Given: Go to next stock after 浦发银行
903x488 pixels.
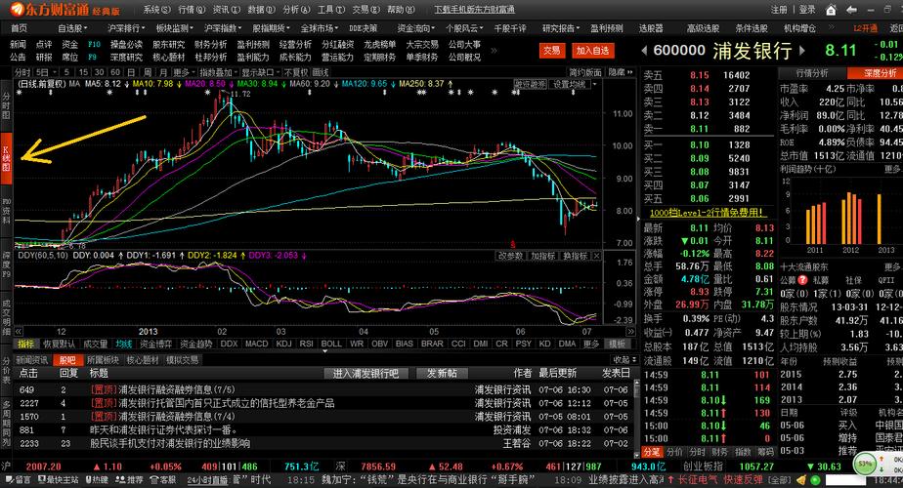Looking at the screenshot, I should point(802,51).
